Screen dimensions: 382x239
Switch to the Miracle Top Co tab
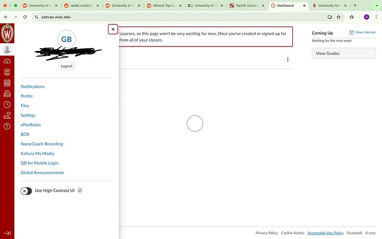point(163,6)
